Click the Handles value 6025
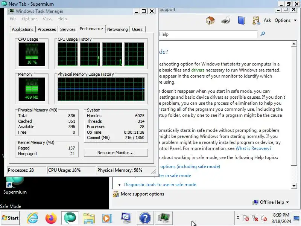301x226 pixels. (x=140, y=116)
